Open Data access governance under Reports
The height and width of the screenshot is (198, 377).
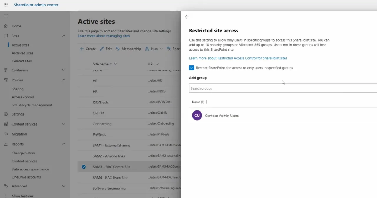pos(31,169)
